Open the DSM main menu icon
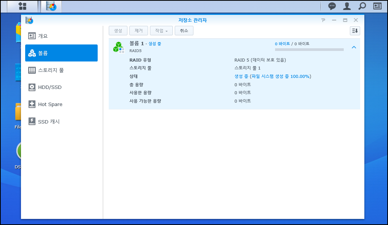 [23, 6]
